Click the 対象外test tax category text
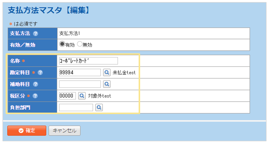This screenshot has width=269, height=143. [100, 96]
